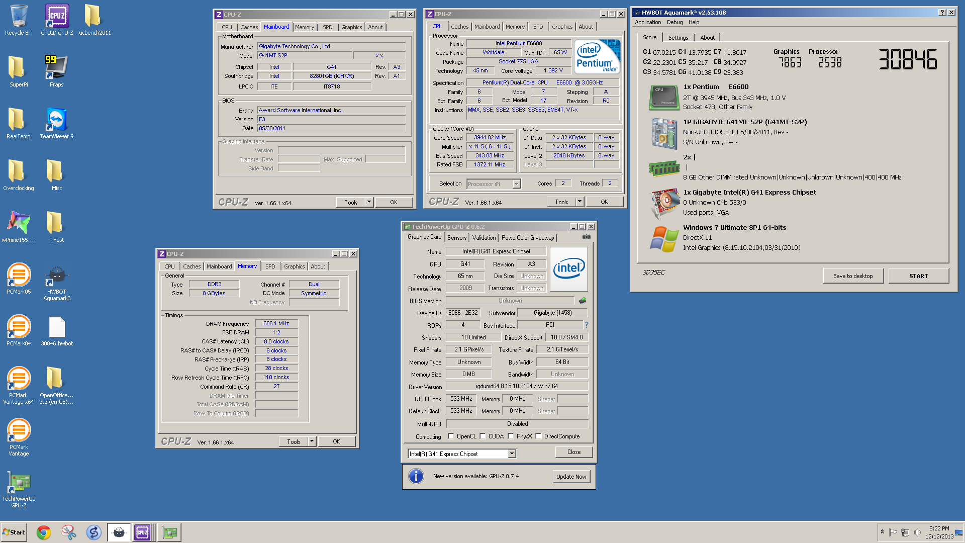Switch to GPU-Z via taskbar button

tap(169, 532)
